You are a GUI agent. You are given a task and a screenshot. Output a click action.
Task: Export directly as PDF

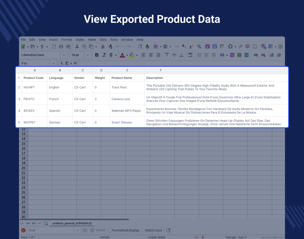(54, 46)
